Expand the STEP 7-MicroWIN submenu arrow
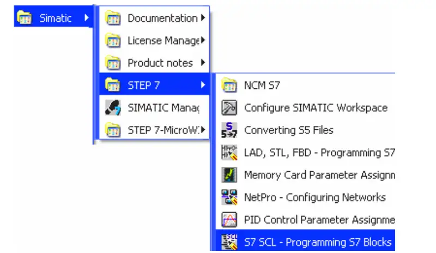This screenshot has height=253, width=436. [203, 130]
